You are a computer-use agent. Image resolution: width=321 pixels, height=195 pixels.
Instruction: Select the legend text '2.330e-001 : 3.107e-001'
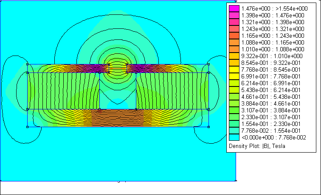[271, 117]
